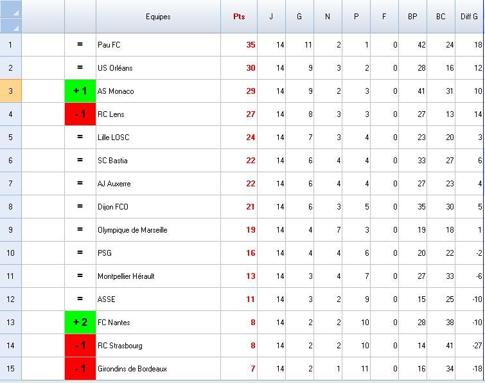Select the green +2 cell for FC Nantes

click(80, 323)
